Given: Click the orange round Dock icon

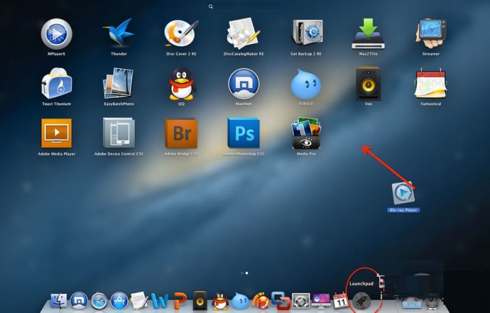Looking at the screenshot, I should click(261, 301).
